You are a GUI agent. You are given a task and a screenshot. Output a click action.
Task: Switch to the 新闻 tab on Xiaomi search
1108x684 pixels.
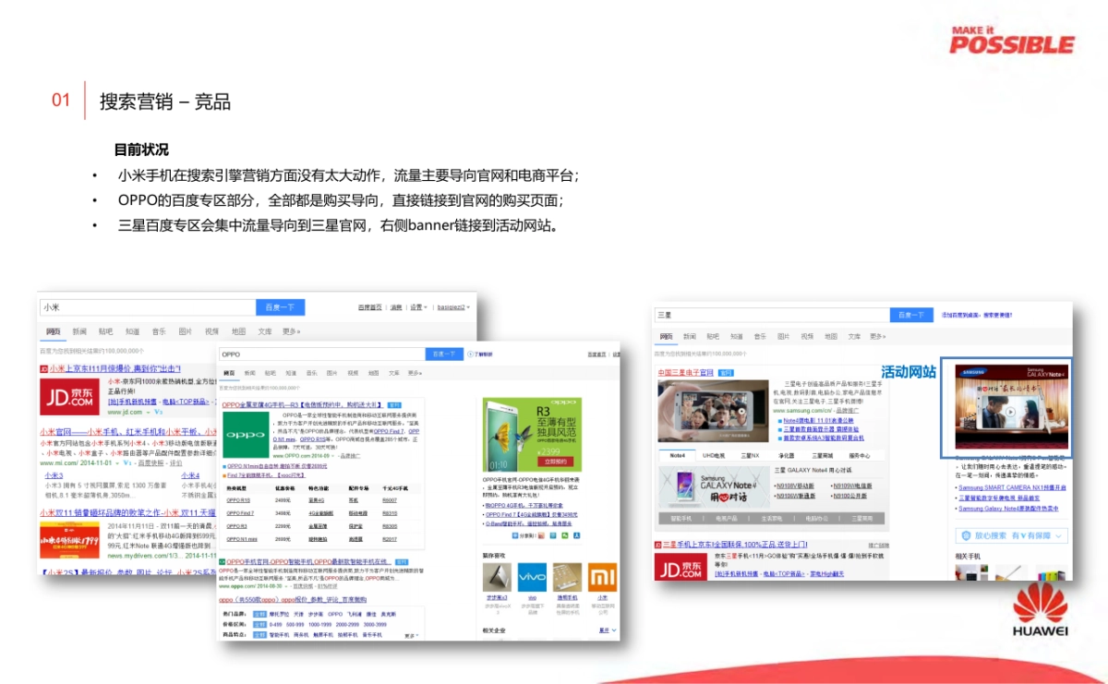(x=79, y=331)
